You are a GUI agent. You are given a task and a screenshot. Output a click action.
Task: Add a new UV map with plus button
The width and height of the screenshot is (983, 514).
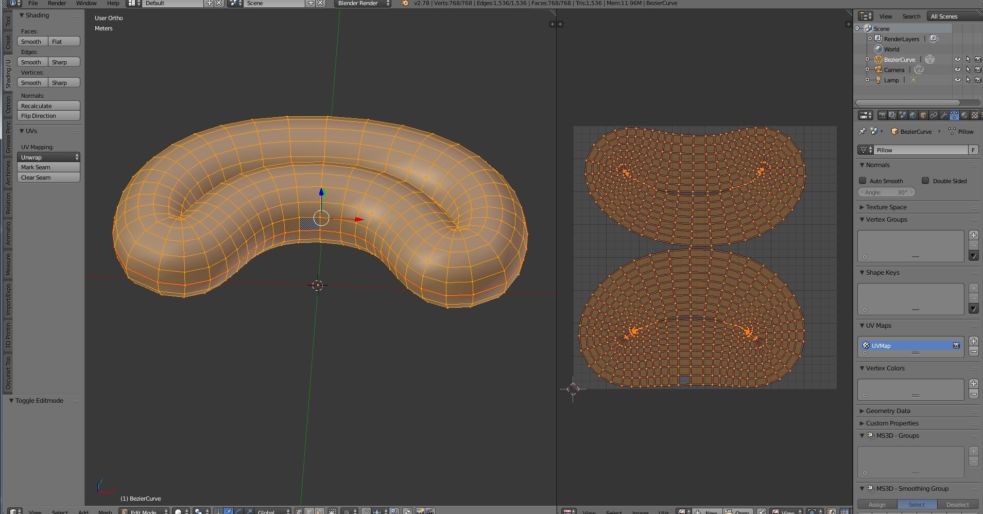point(973,341)
